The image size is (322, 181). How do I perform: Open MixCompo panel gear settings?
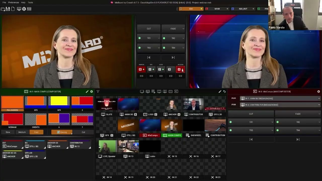pyautogui.click(x=318, y=92)
